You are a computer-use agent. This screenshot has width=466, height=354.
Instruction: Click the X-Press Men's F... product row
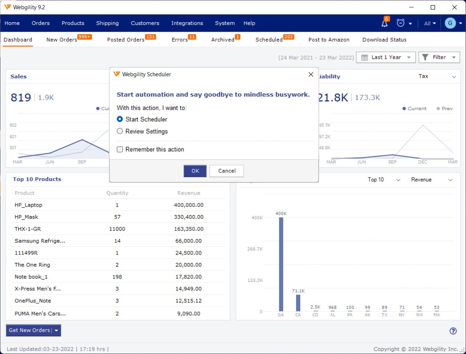117,289
